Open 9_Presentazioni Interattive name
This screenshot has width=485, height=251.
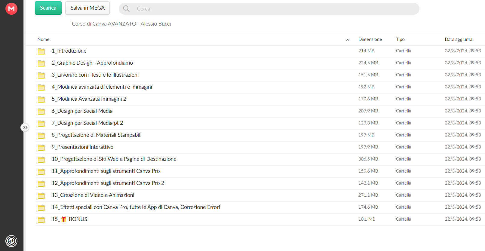(x=82, y=147)
